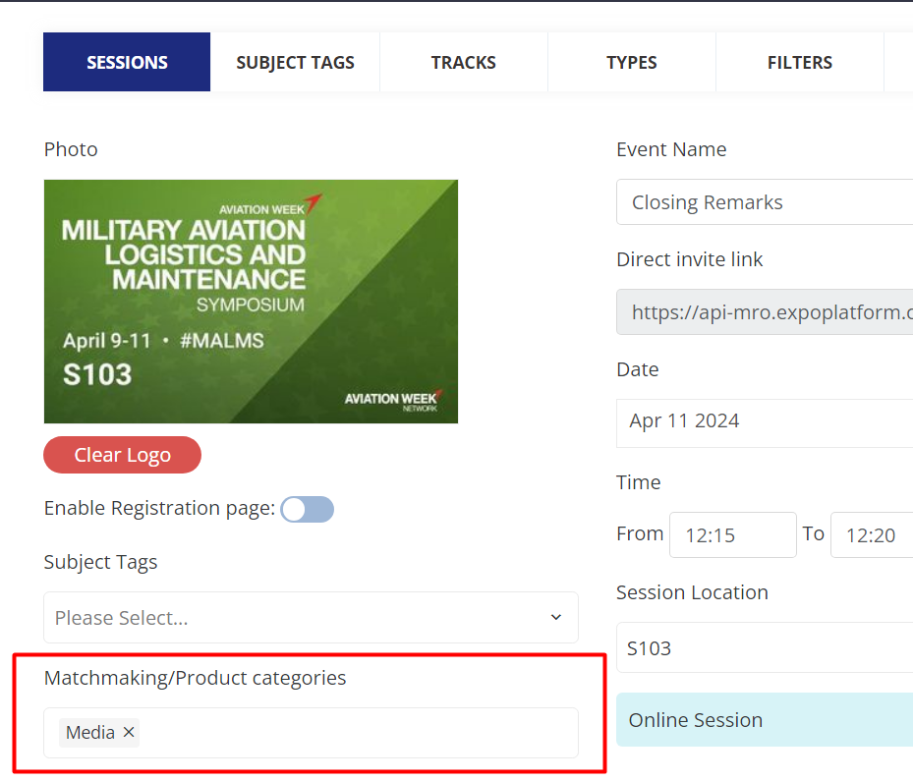Click the From time field 12:15
913x781 pixels.
(732, 535)
